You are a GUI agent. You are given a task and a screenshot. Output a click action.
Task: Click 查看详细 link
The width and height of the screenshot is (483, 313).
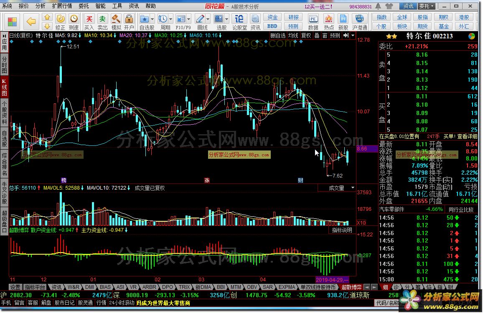[467, 136]
